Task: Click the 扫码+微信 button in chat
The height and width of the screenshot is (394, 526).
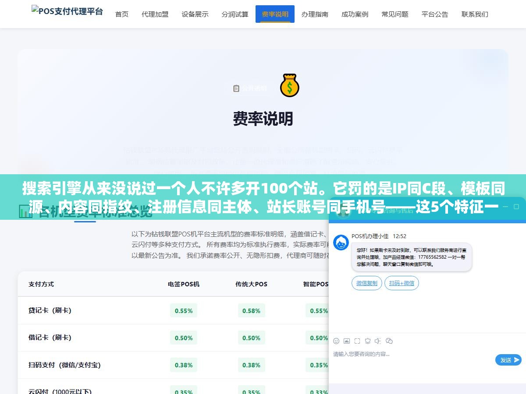Action: 402,283
